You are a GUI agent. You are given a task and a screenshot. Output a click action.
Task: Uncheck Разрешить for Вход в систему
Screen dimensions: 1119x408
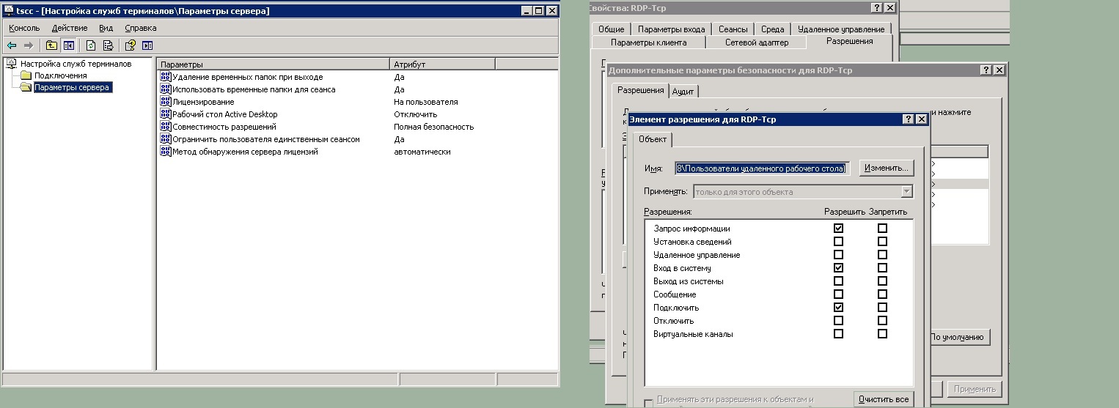pyautogui.click(x=838, y=268)
